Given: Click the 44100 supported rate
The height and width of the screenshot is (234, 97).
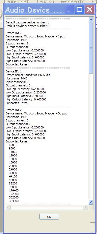Looking at the screenshot, I should pyautogui.click(x=13, y=176).
